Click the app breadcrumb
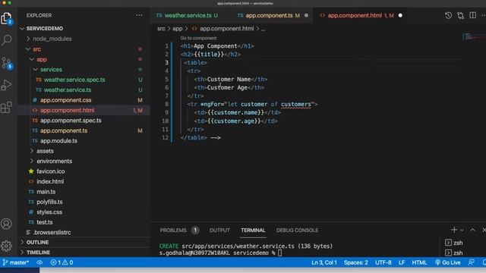 (x=177, y=29)
